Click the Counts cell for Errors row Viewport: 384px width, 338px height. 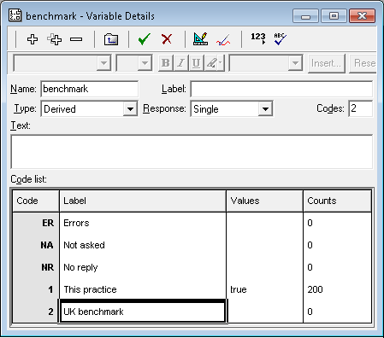pyautogui.click(x=337, y=223)
